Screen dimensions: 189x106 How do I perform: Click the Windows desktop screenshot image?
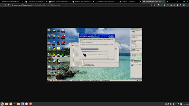(x=94, y=54)
